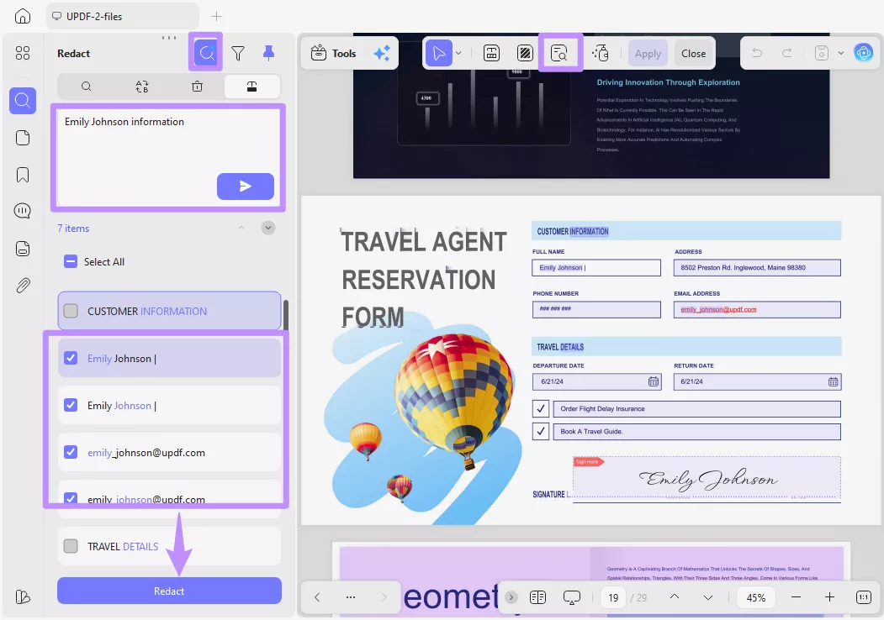The width and height of the screenshot is (884, 620).
Task: Click the trash icon to delete search results
Action: [198, 86]
